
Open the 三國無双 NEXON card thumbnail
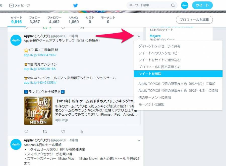[x=38, y=111]
